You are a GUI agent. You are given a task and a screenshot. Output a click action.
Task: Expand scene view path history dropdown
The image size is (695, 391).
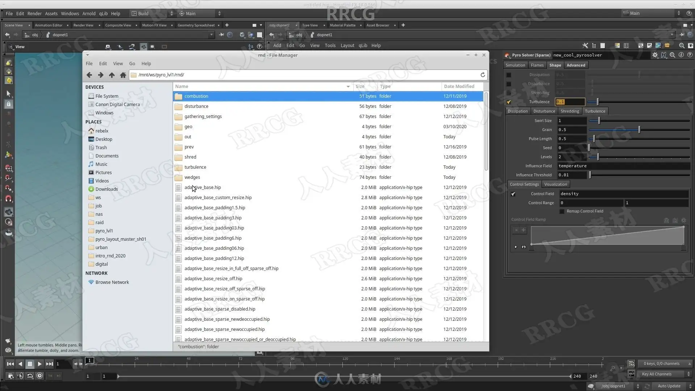click(212, 35)
